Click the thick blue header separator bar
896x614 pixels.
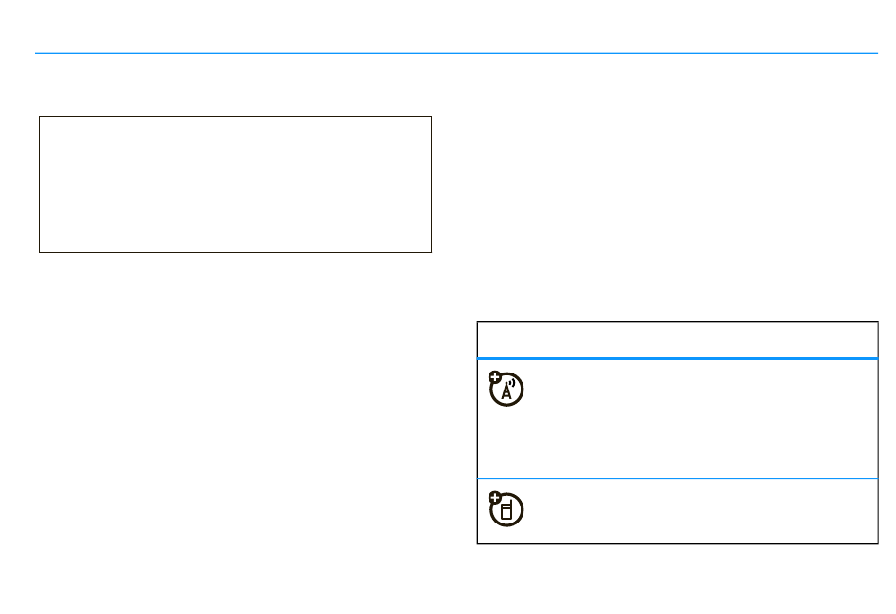click(678, 358)
